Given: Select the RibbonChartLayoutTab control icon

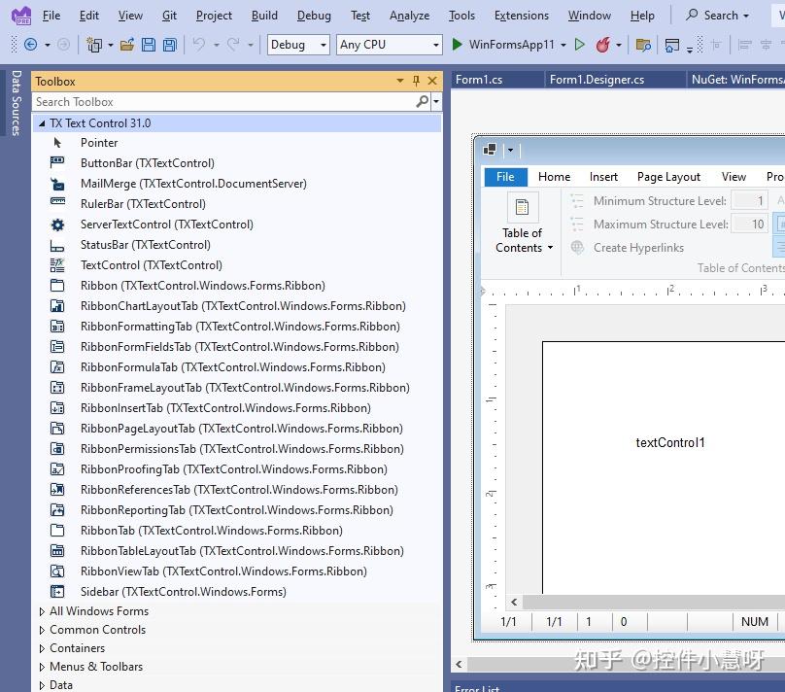Looking at the screenshot, I should pyautogui.click(x=59, y=306).
